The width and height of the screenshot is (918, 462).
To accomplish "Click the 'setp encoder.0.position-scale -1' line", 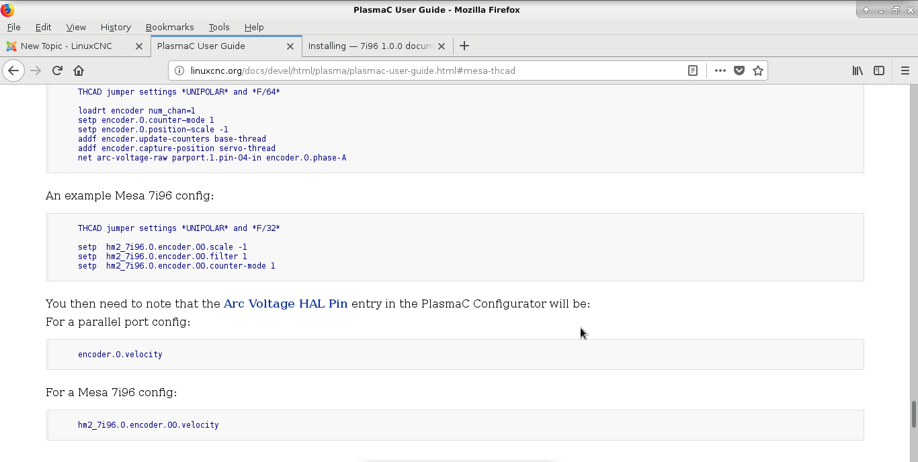I will [x=153, y=130].
